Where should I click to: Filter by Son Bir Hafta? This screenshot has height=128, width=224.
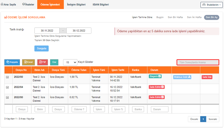point(175,17)
